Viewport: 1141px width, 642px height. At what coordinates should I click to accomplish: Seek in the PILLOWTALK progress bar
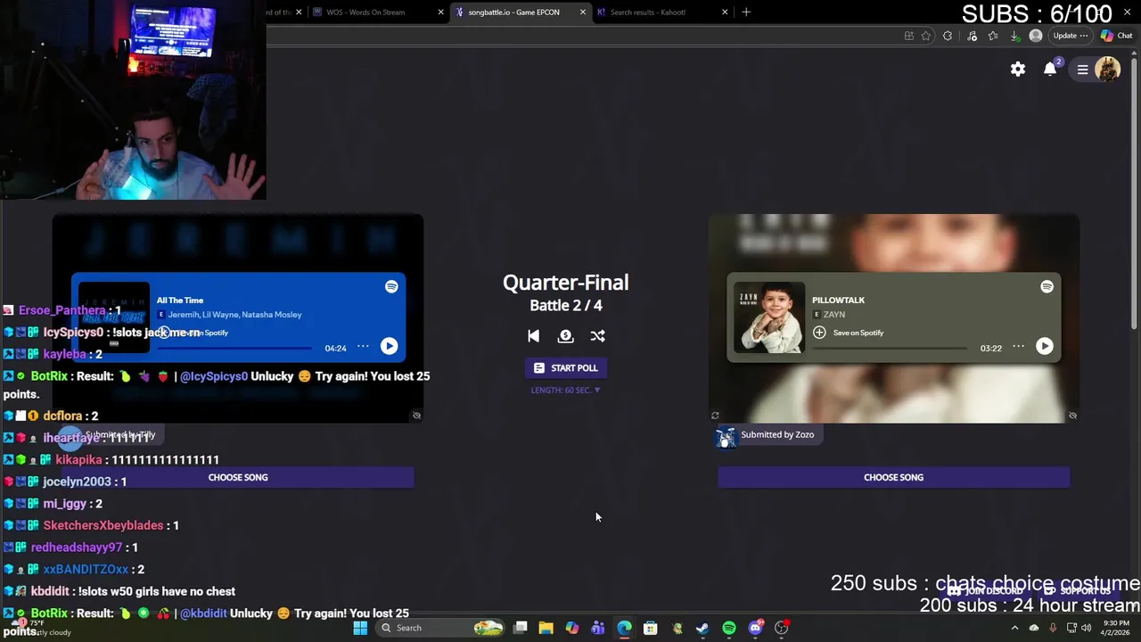point(890,348)
